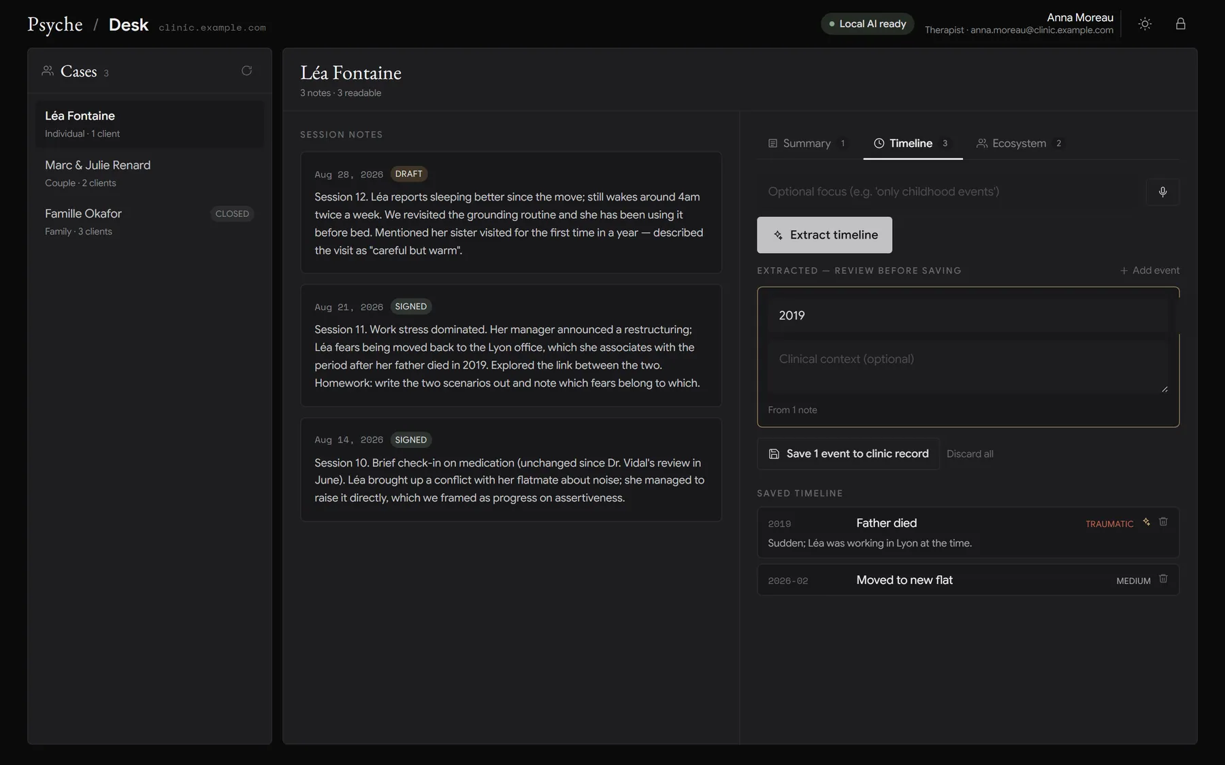The image size is (1225, 765).
Task: Save 1 event to clinic record
Action: [848, 454]
